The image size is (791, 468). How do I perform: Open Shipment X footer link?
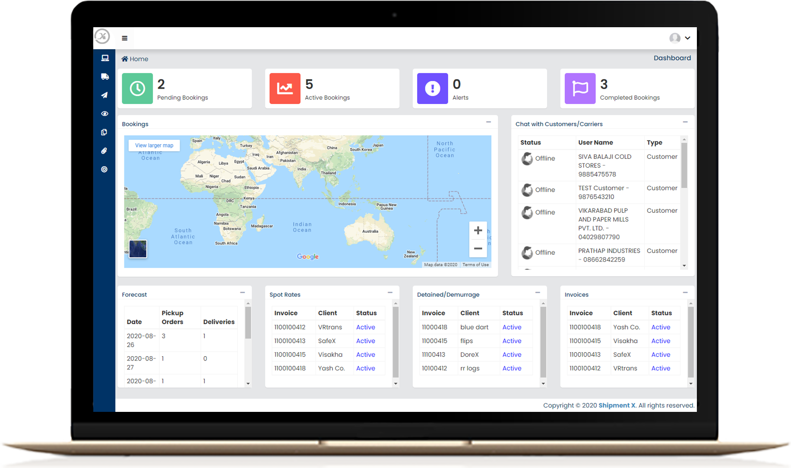pyautogui.click(x=617, y=405)
